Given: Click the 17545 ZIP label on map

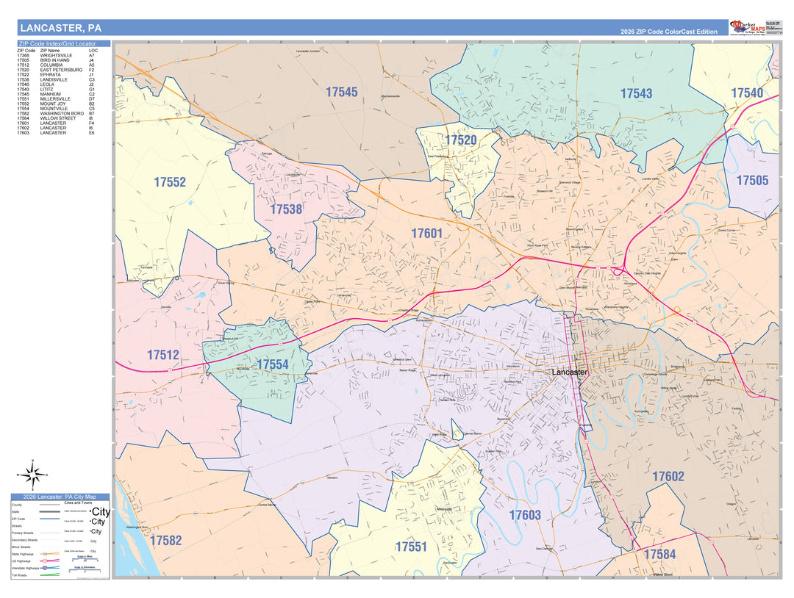Looking at the screenshot, I should (341, 92).
